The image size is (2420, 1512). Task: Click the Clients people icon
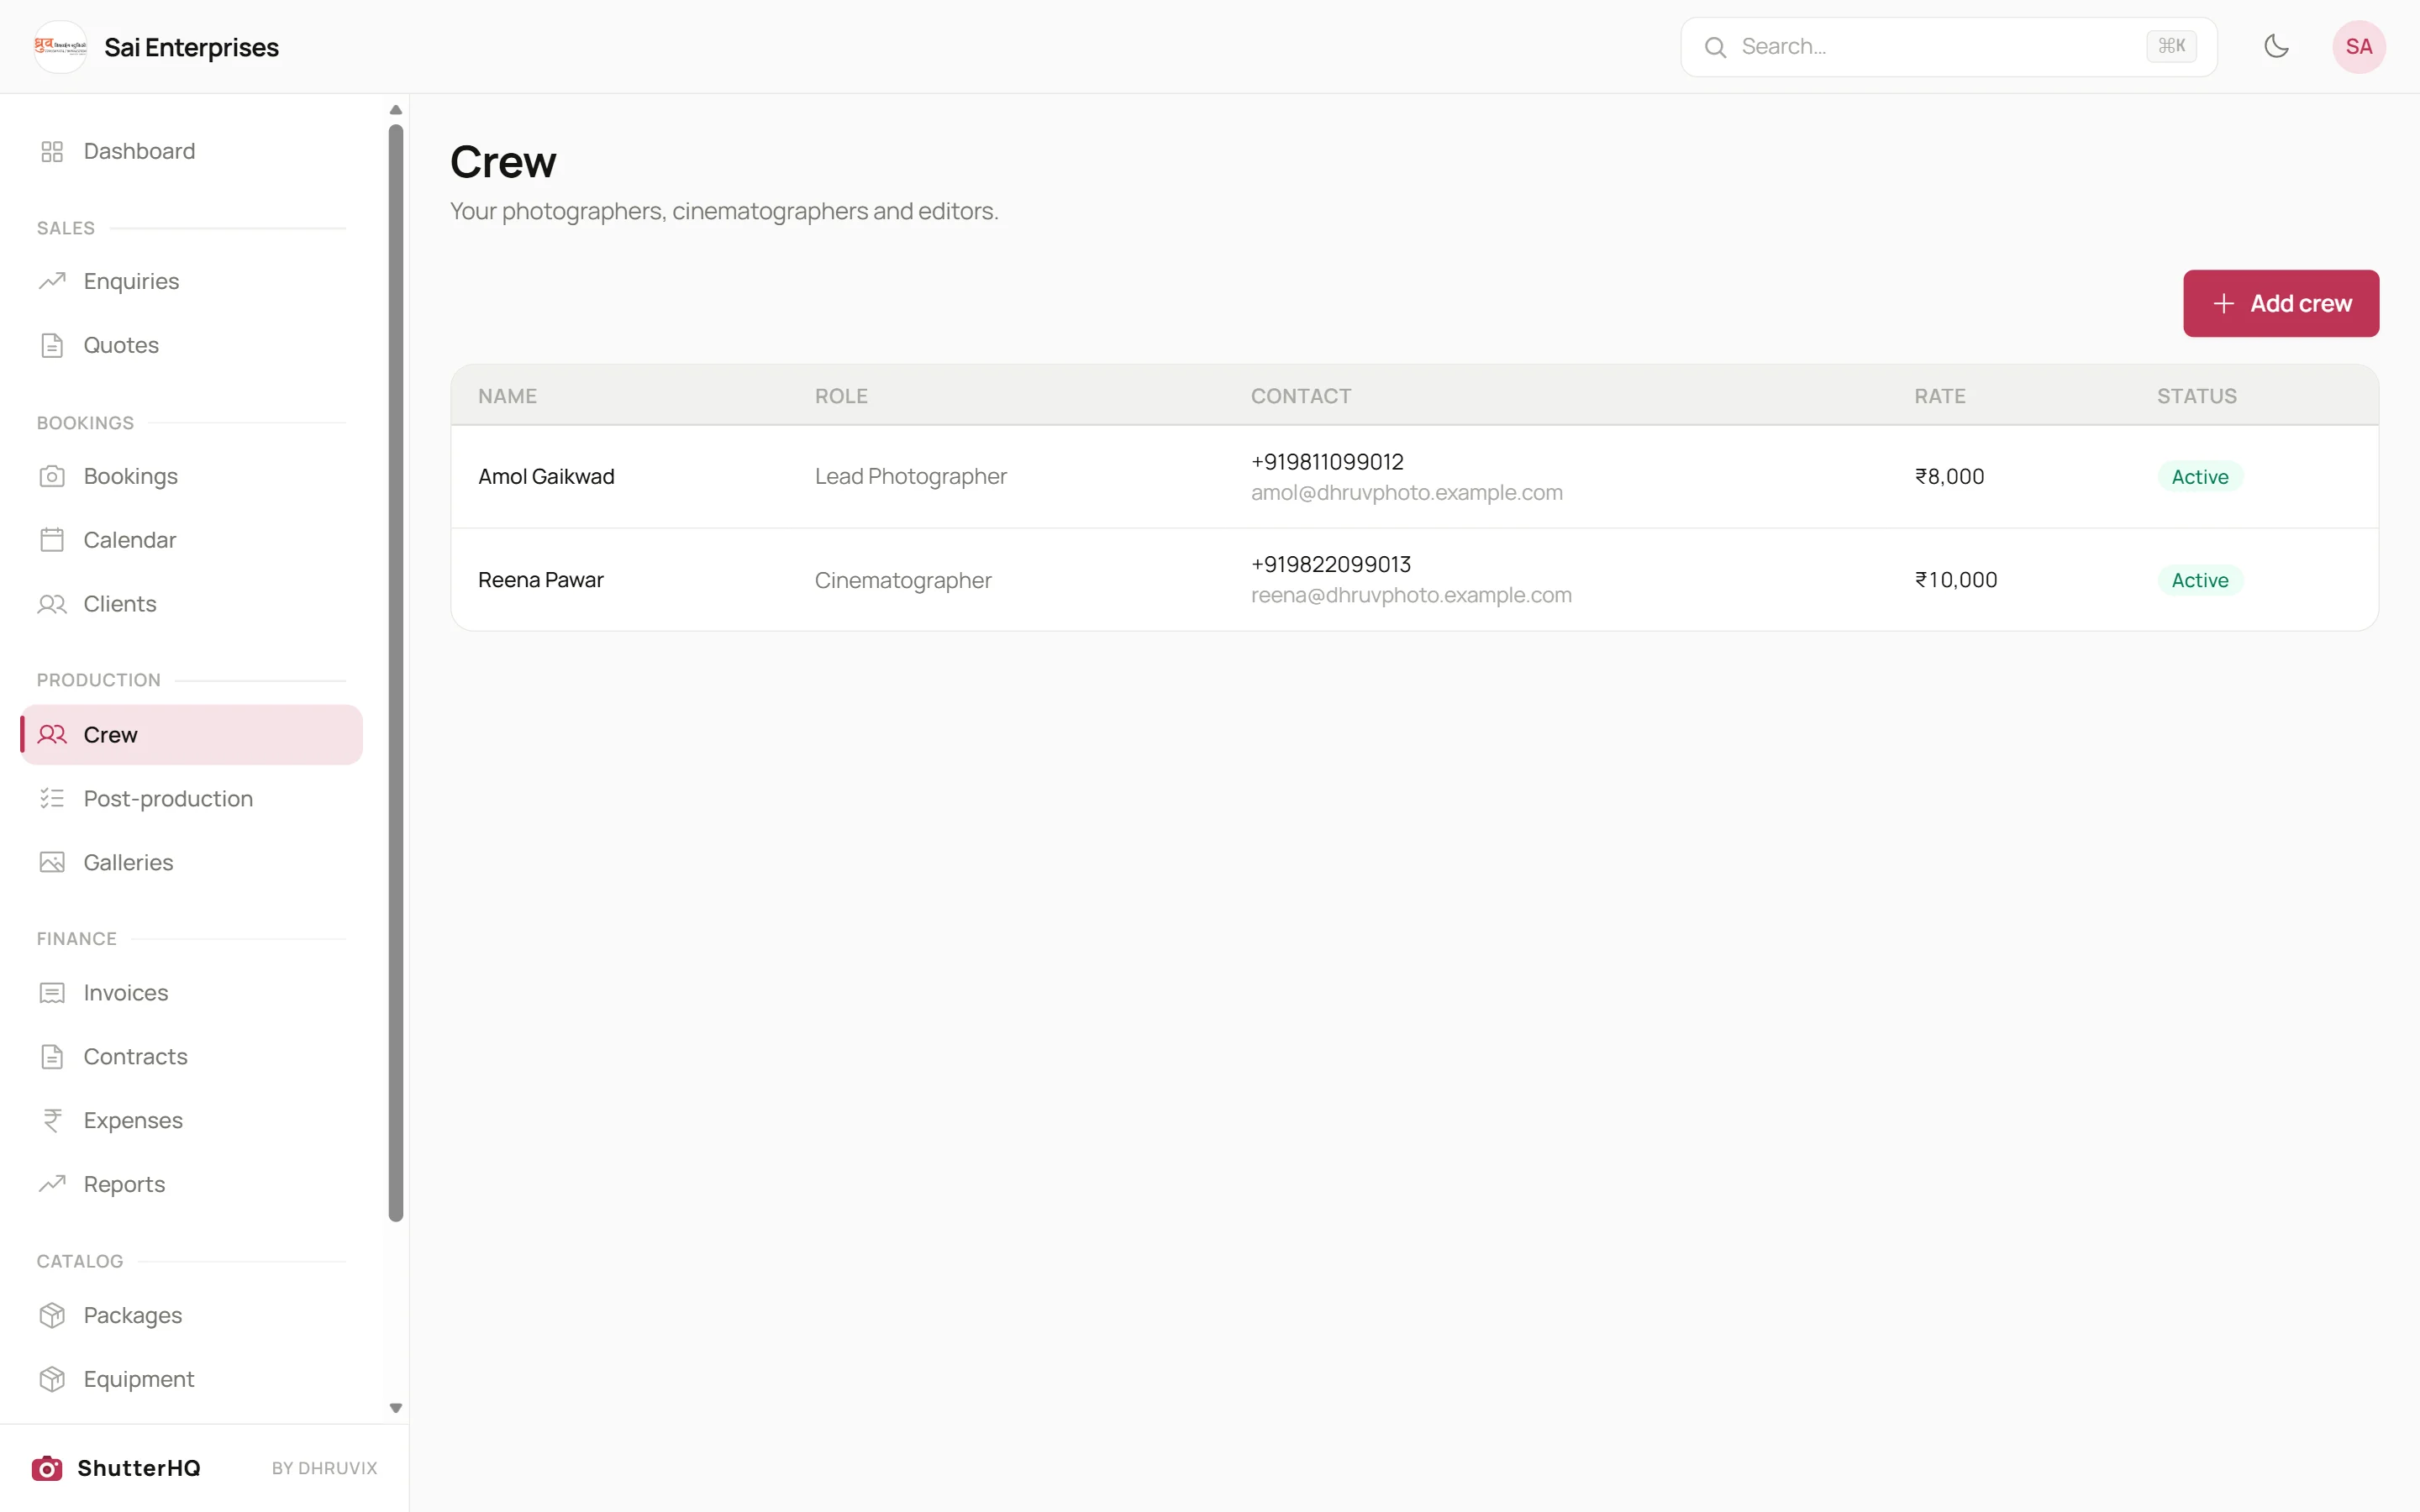point(52,604)
